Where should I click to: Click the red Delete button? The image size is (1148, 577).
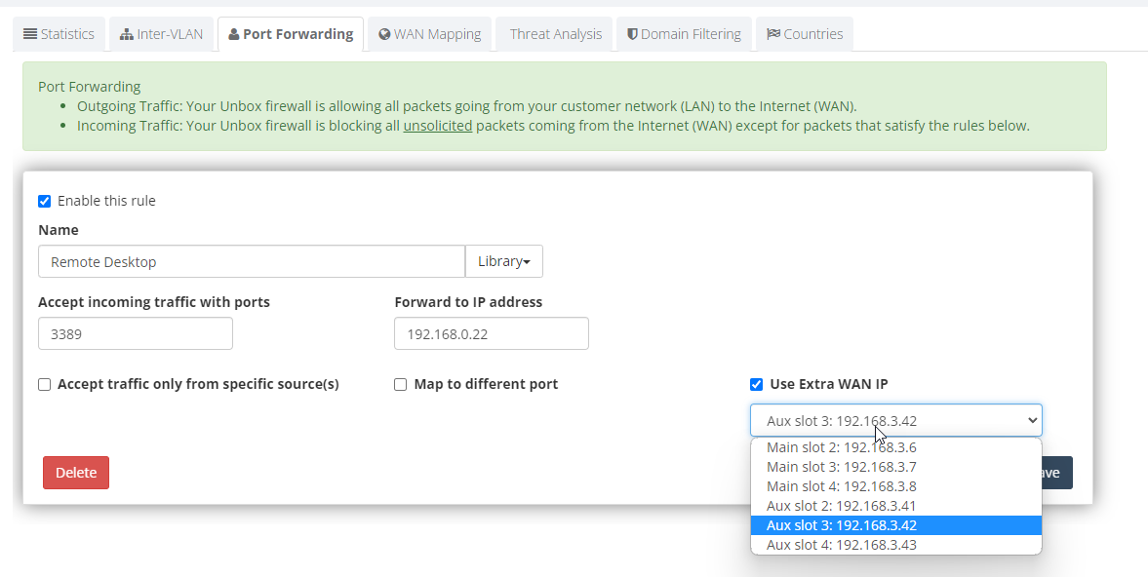click(x=76, y=473)
